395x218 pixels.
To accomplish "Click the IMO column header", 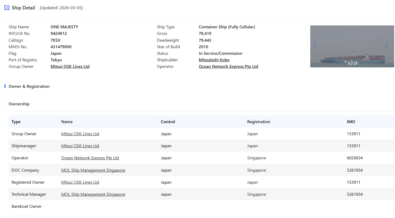I will (351, 122).
